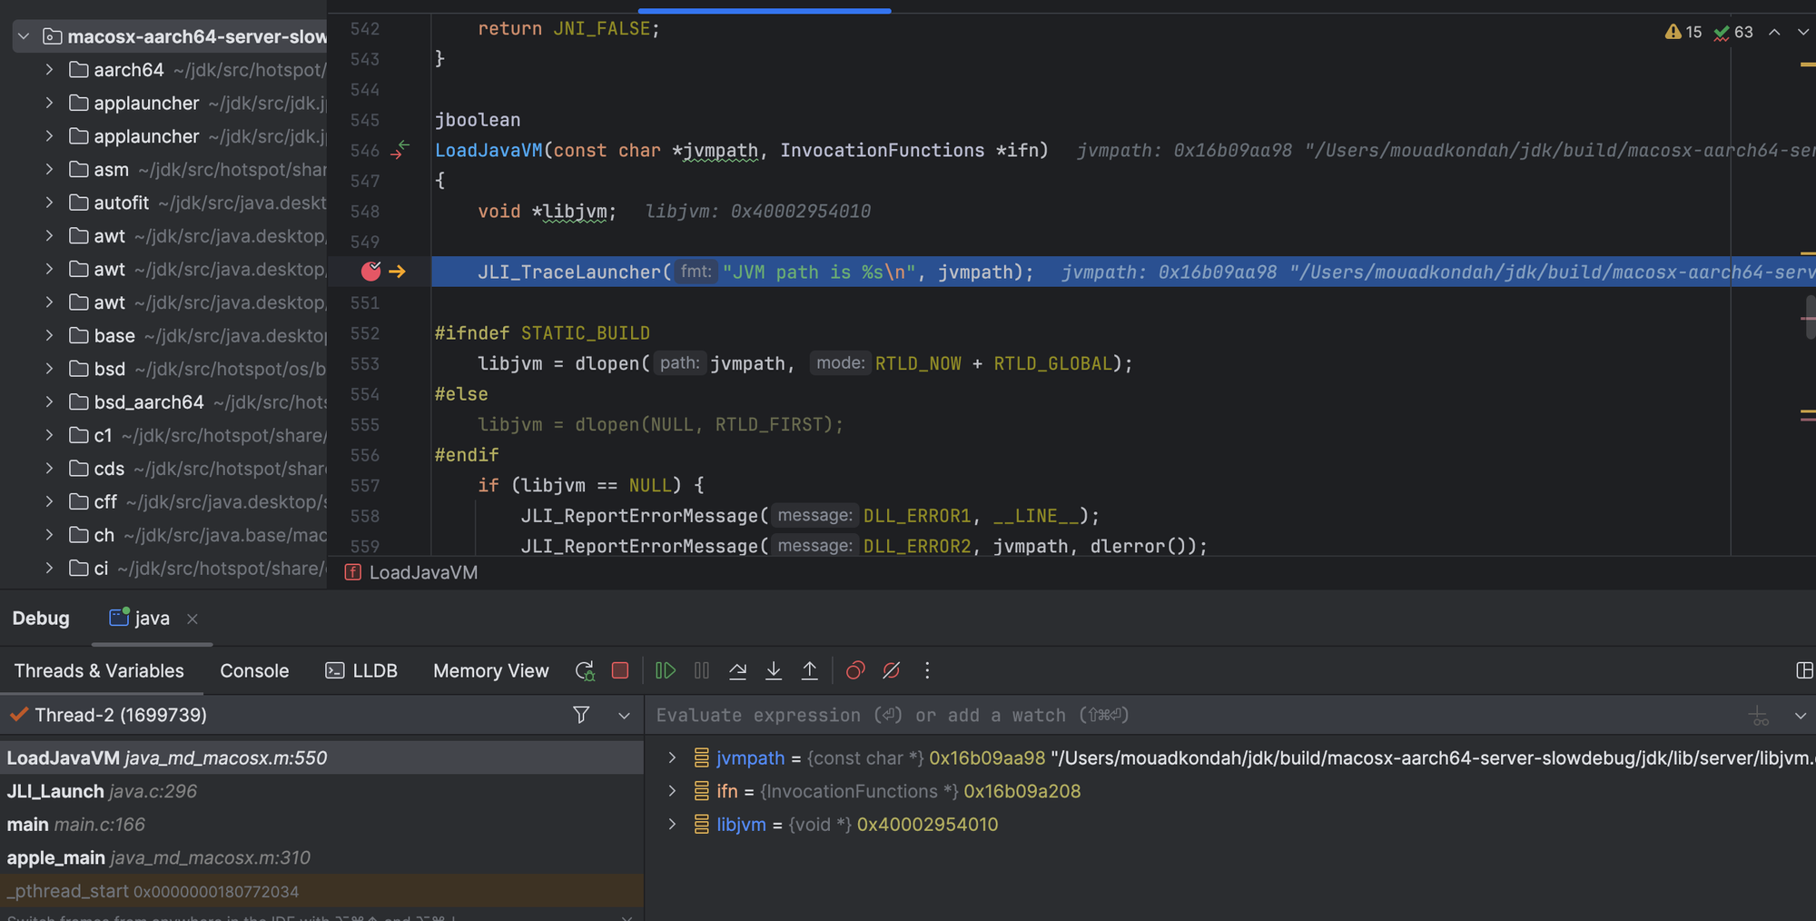Viewport: 1816px width, 921px height.
Task: Click the Rerun debug session icon
Action: tap(585, 670)
